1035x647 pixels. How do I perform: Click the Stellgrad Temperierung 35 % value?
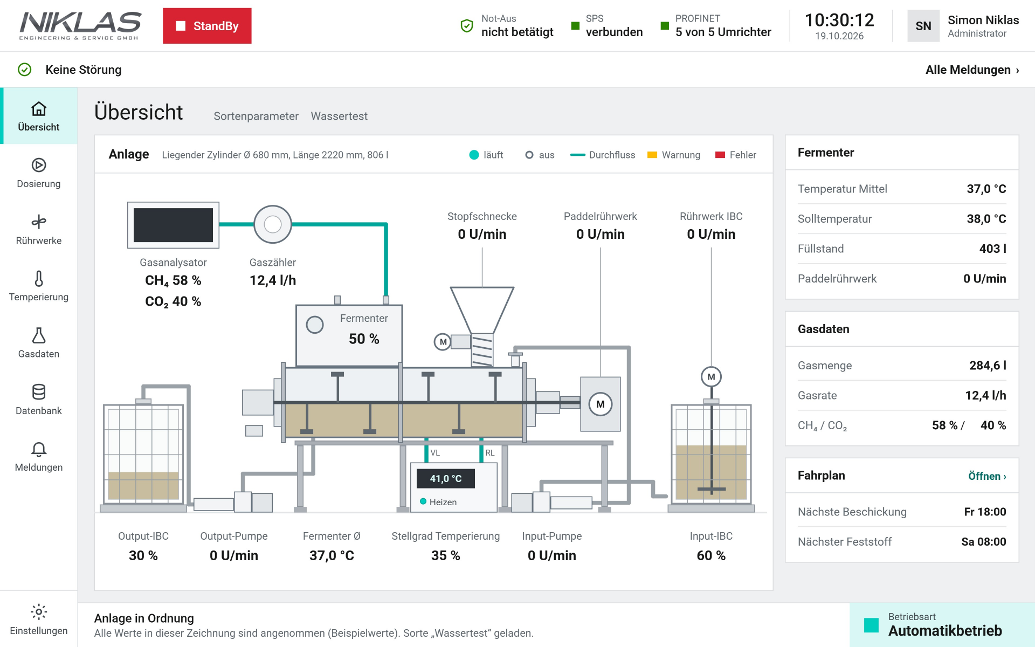(446, 555)
